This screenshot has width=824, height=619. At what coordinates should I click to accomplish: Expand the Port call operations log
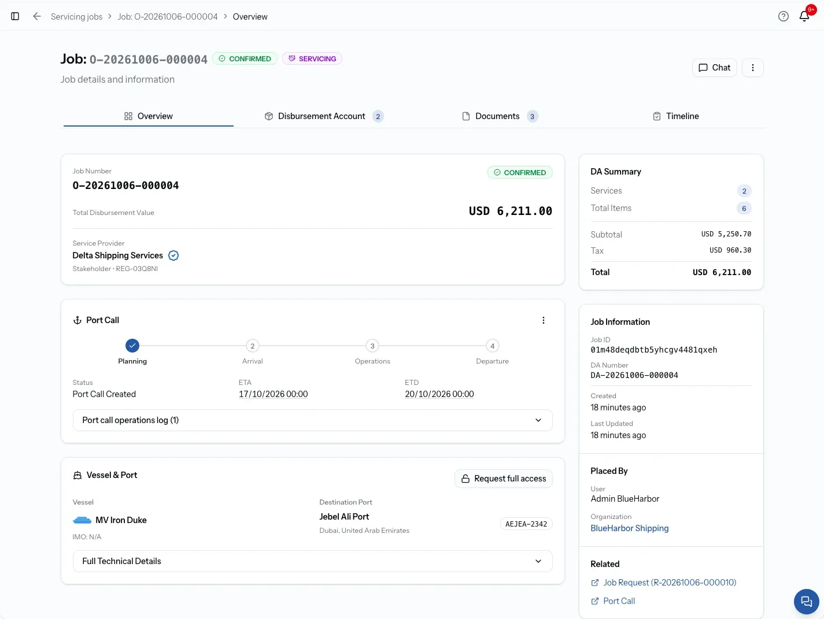pyautogui.click(x=313, y=420)
